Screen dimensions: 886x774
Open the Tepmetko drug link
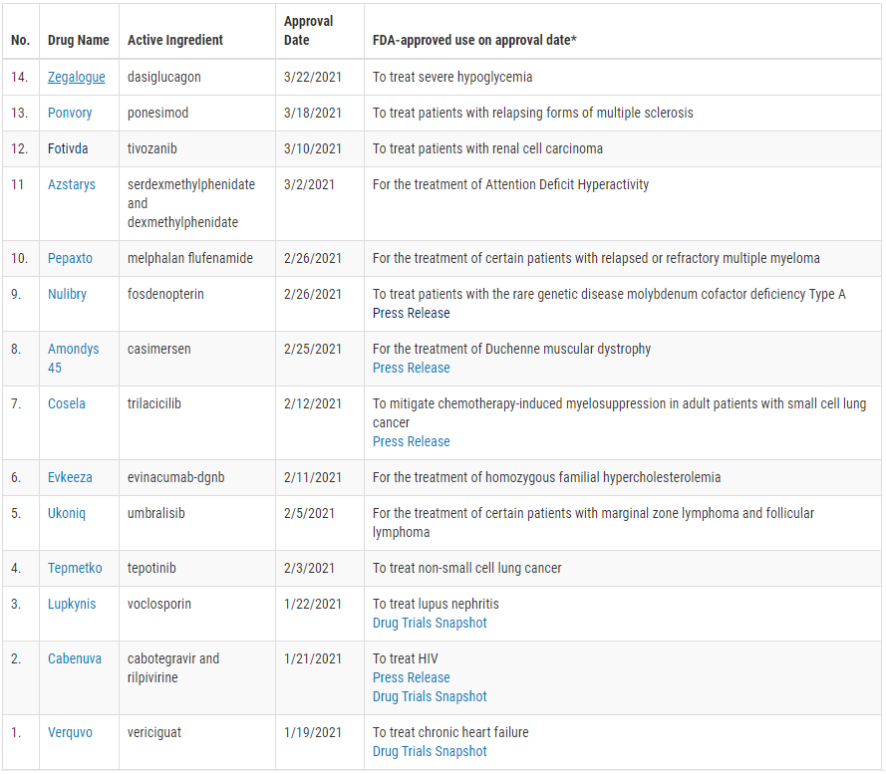click(75, 568)
